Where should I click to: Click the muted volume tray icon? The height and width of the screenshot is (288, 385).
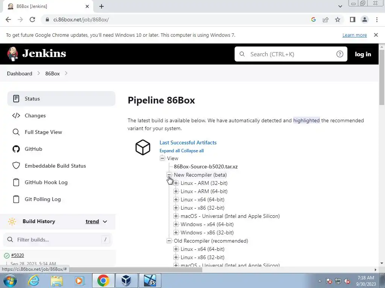click(x=347, y=281)
